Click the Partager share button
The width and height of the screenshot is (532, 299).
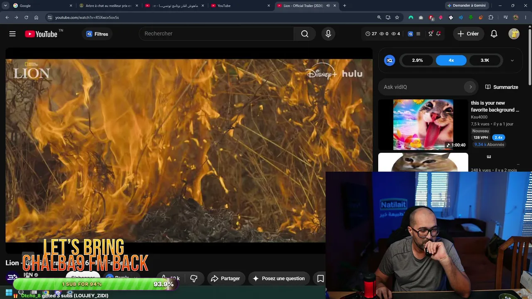click(225, 278)
